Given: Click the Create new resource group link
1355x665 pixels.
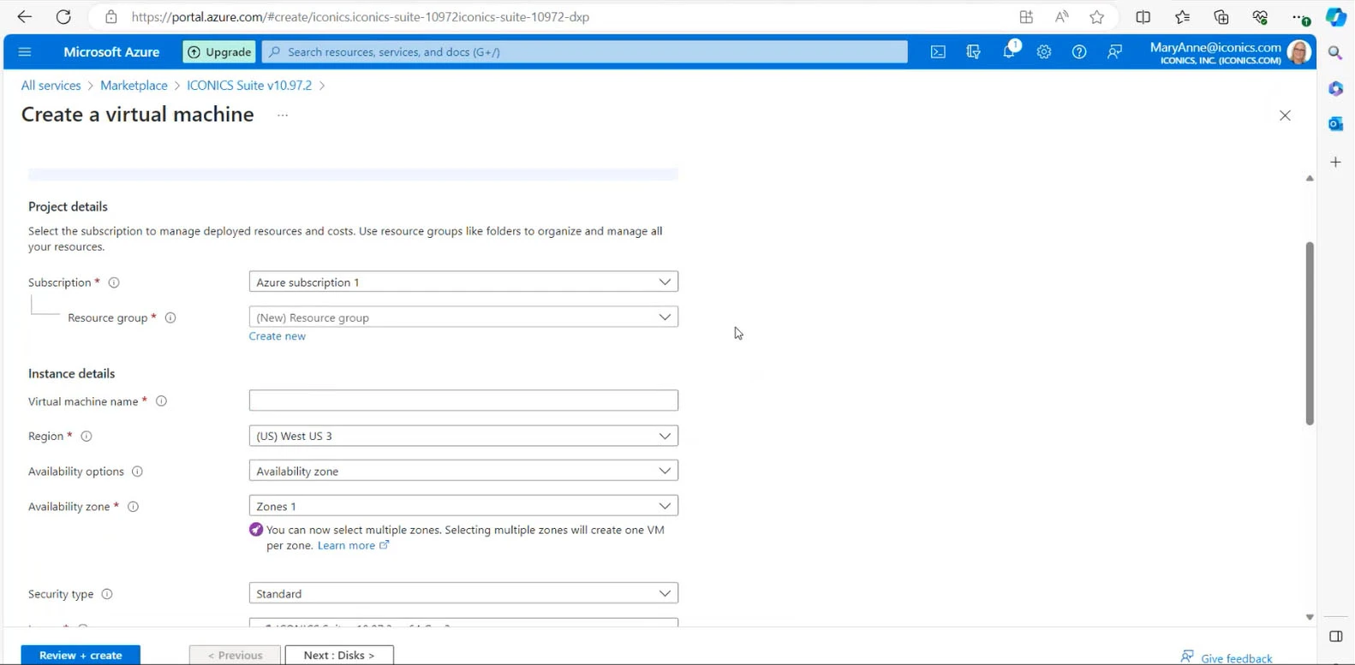Looking at the screenshot, I should pos(277,336).
